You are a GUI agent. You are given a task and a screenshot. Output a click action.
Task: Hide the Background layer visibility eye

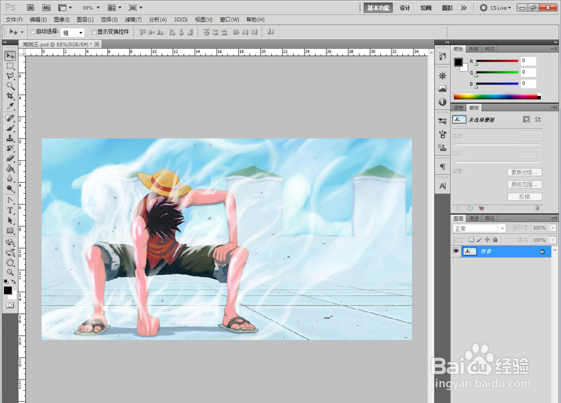456,251
